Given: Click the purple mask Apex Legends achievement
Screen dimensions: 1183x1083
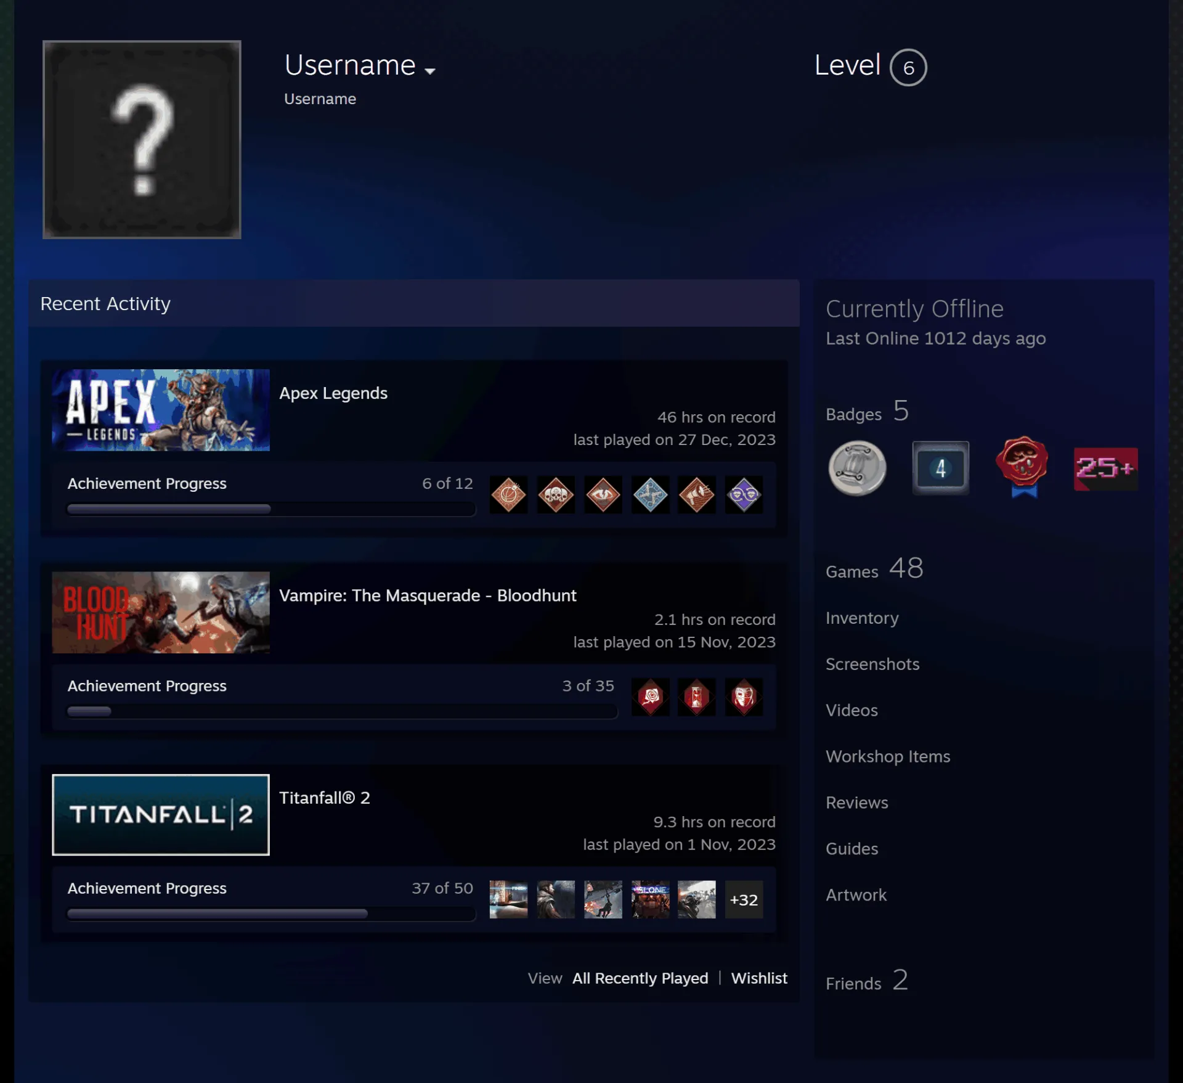Looking at the screenshot, I should pyautogui.click(x=744, y=494).
